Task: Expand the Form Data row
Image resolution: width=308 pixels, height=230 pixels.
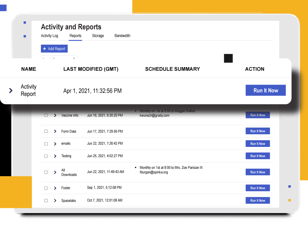Action: [x=55, y=131]
